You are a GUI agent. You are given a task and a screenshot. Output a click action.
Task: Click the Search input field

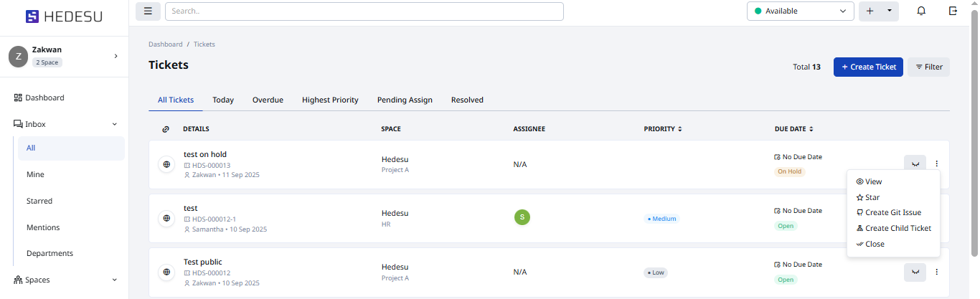pos(364,11)
